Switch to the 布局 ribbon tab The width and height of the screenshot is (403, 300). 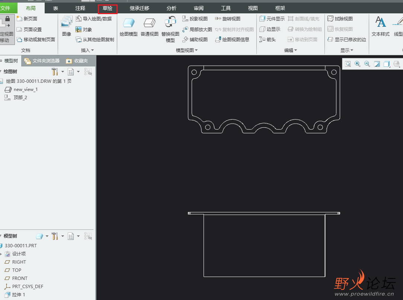click(31, 8)
